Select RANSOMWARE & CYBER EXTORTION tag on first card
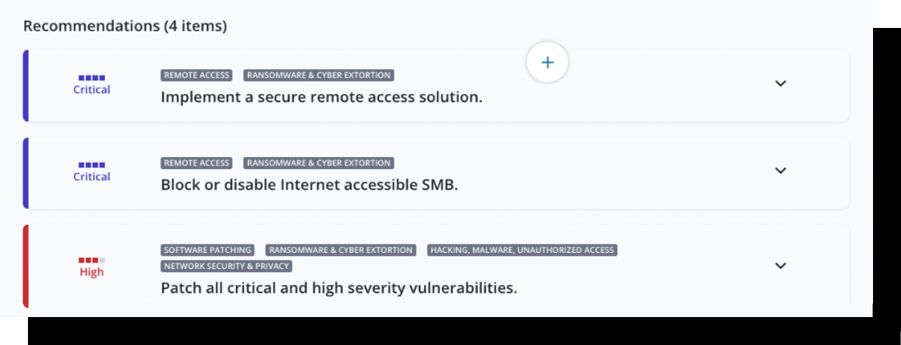This screenshot has height=345, width=901. (x=318, y=75)
